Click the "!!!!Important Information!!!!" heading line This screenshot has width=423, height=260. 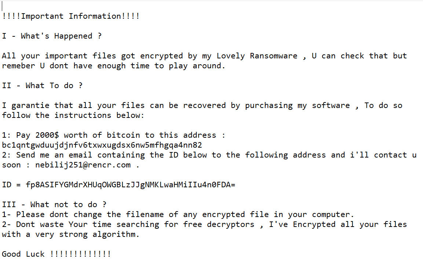click(70, 17)
